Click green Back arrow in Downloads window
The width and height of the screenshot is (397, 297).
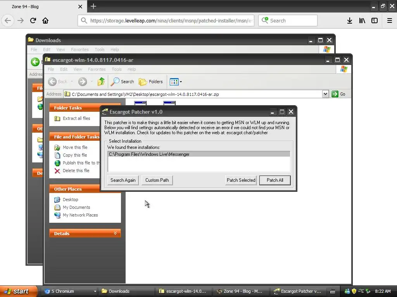(x=35, y=62)
